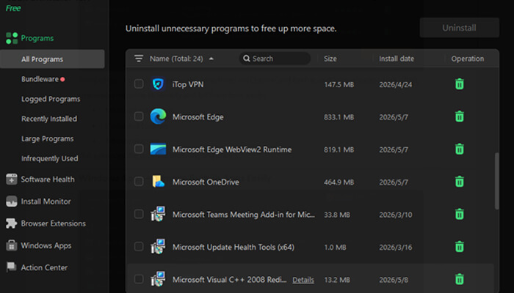This screenshot has height=293, width=514.
Task: Delete Microsoft Edge WebView2 Runtime via trash icon
Action: [459, 149]
